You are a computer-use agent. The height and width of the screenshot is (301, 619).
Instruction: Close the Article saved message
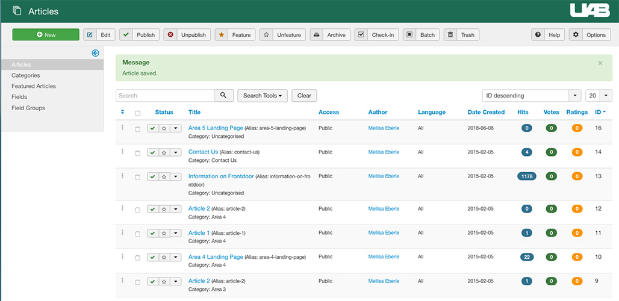pyautogui.click(x=600, y=63)
